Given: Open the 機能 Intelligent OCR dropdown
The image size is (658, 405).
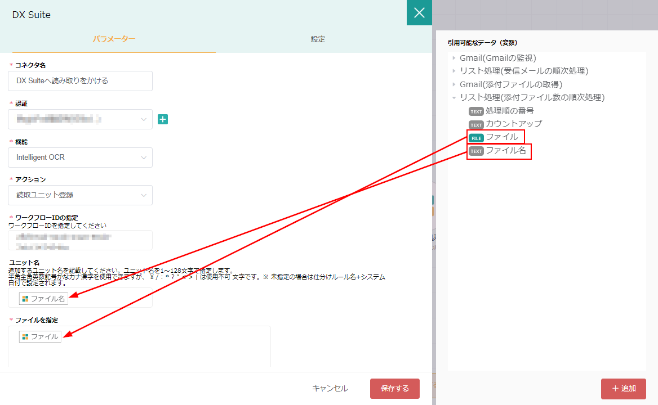Looking at the screenshot, I should [80, 157].
